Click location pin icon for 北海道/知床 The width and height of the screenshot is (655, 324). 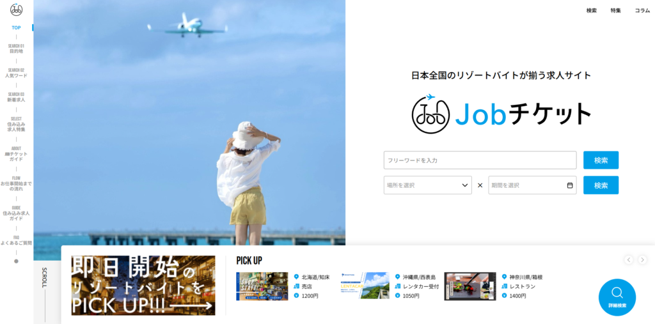(x=297, y=277)
